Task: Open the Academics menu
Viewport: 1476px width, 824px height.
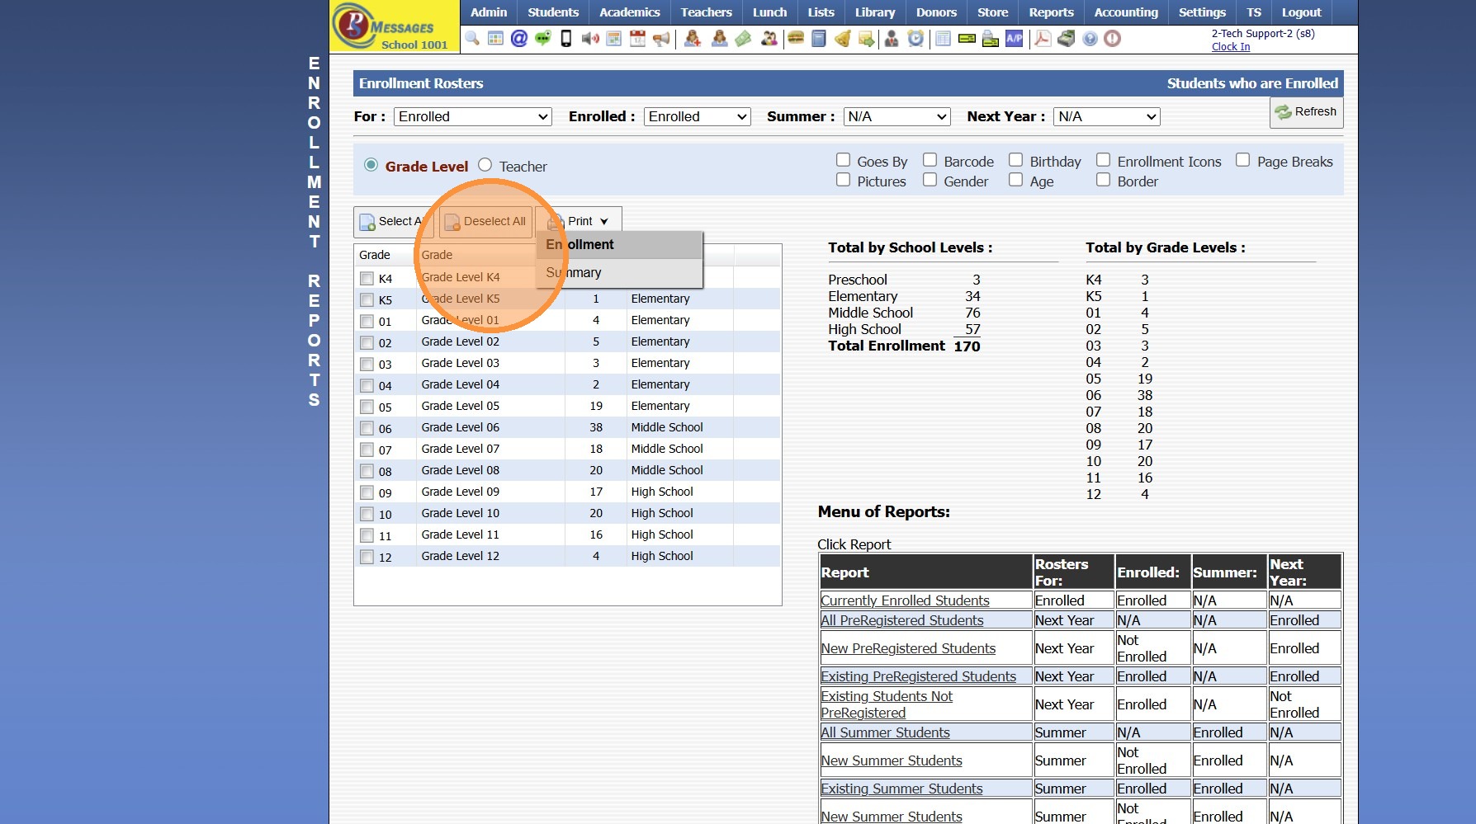Action: pos(629,12)
